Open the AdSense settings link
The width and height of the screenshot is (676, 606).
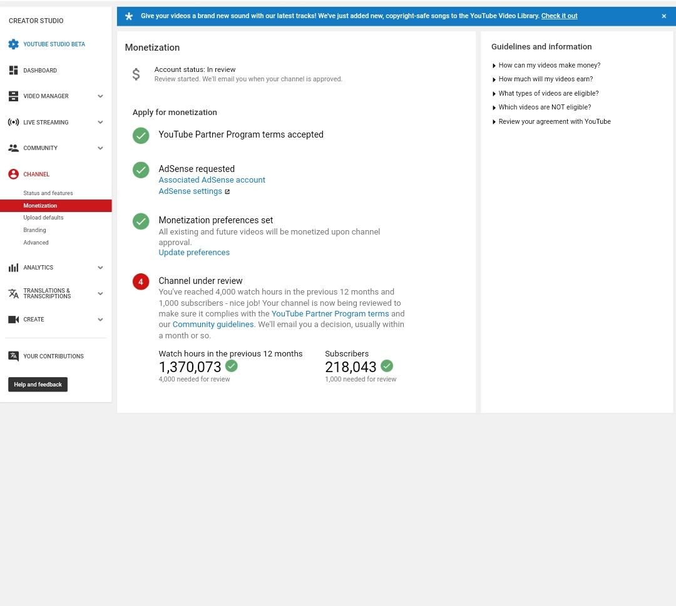pos(190,191)
